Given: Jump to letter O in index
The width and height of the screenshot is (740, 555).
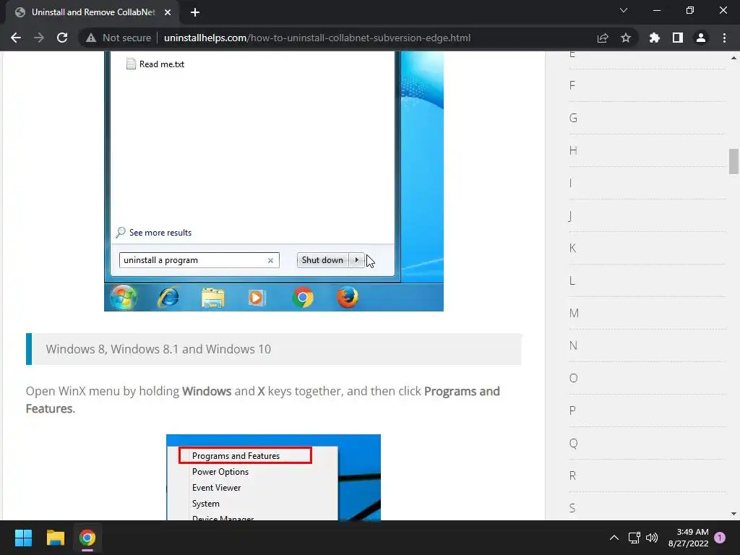Looking at the screenshot, I should 573,379.
